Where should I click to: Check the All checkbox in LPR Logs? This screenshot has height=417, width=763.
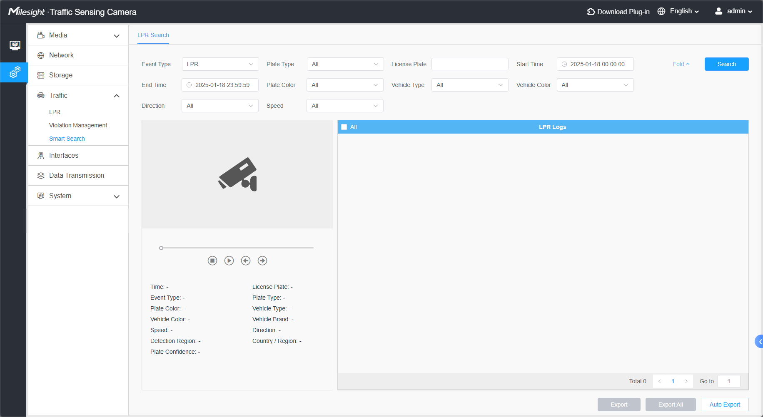point(344,127)
